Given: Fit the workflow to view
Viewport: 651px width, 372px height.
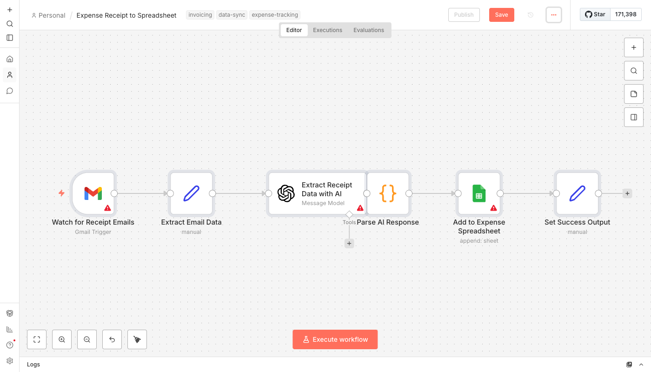Looking at the screenshot, I should coord(37,339).
